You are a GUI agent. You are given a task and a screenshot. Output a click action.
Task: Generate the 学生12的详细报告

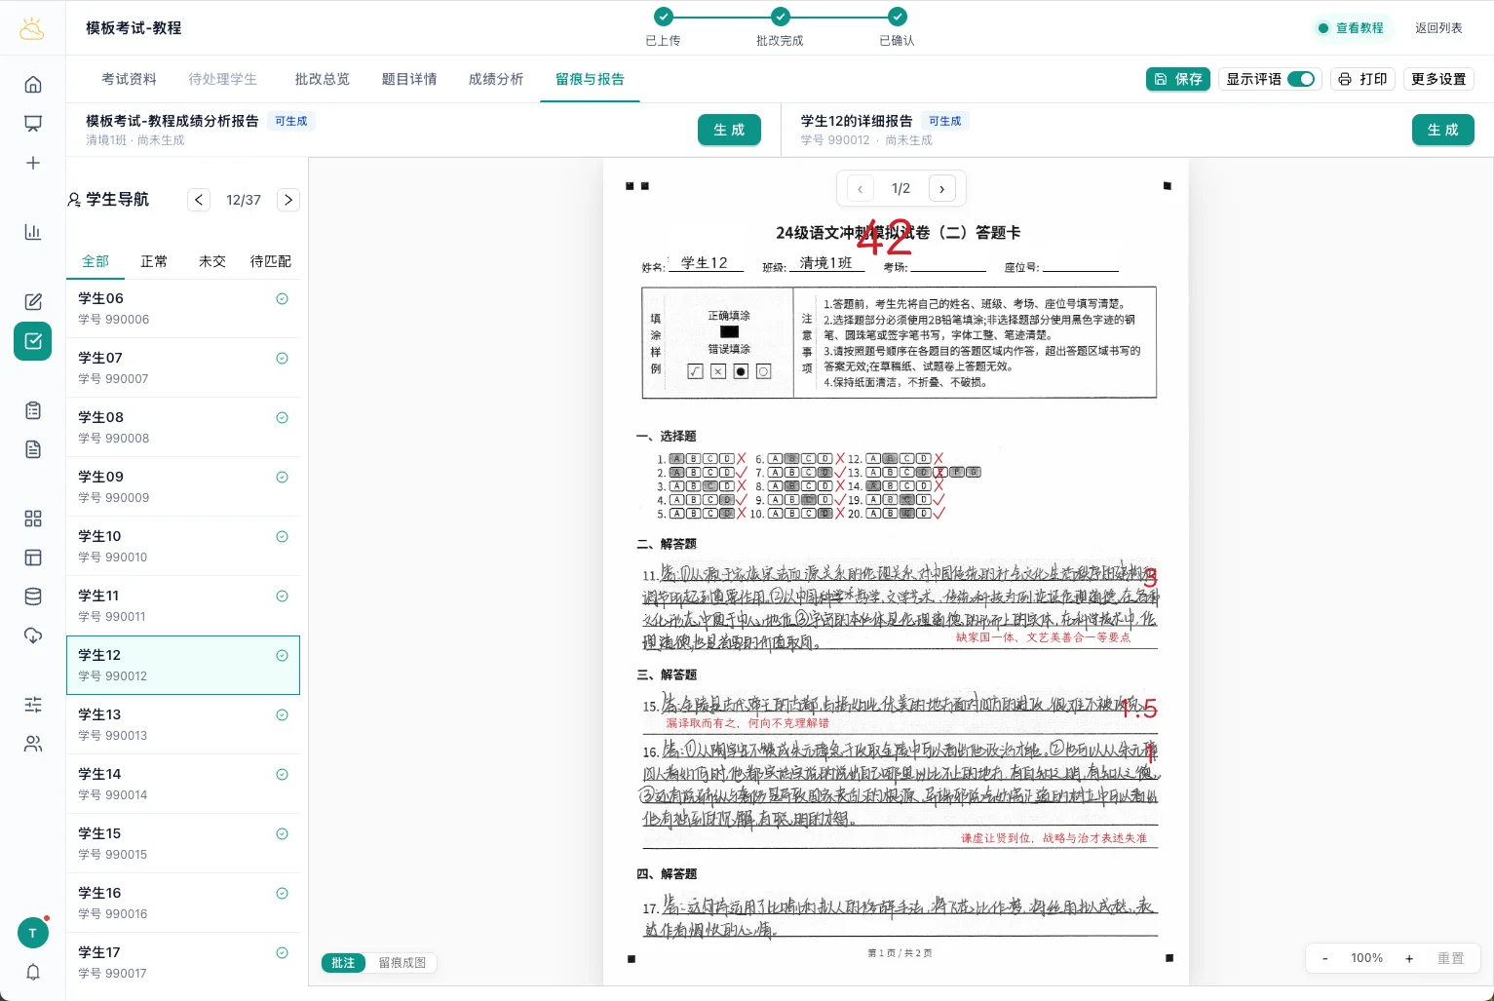click(x=1443, y=130)
